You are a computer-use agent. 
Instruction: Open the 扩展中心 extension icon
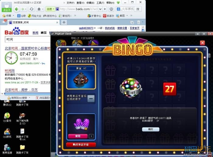(94, 16)
